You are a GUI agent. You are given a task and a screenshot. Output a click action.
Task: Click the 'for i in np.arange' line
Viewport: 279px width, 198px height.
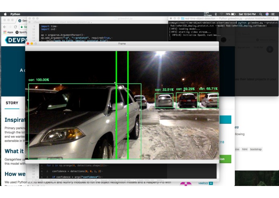pyautogui.click(x=77, y=165)
